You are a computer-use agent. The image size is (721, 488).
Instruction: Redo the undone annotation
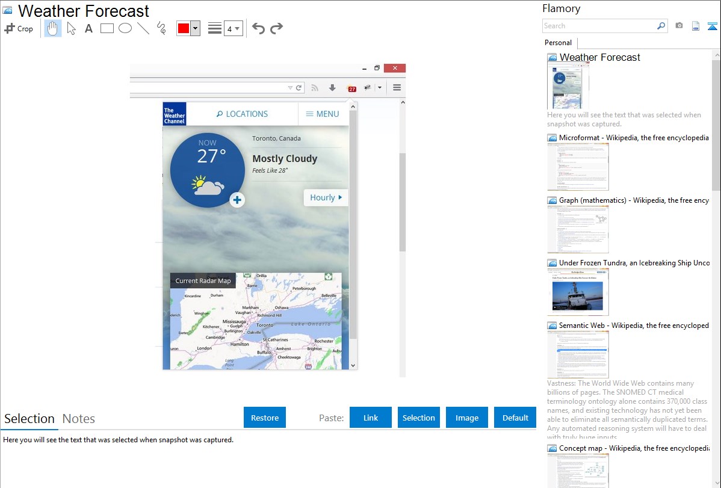pyautogui.click(x=276, y=28)
